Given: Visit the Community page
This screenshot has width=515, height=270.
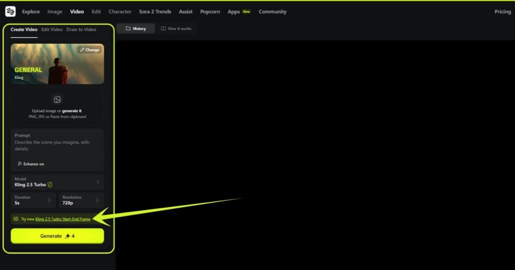Looking at the screenshot, I should coord(273,12).
